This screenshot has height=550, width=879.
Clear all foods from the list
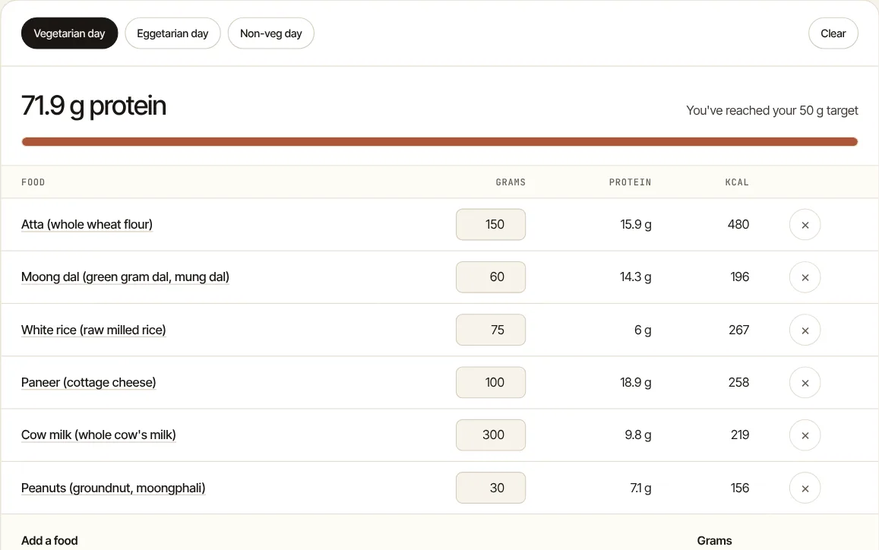click(833, 33)
